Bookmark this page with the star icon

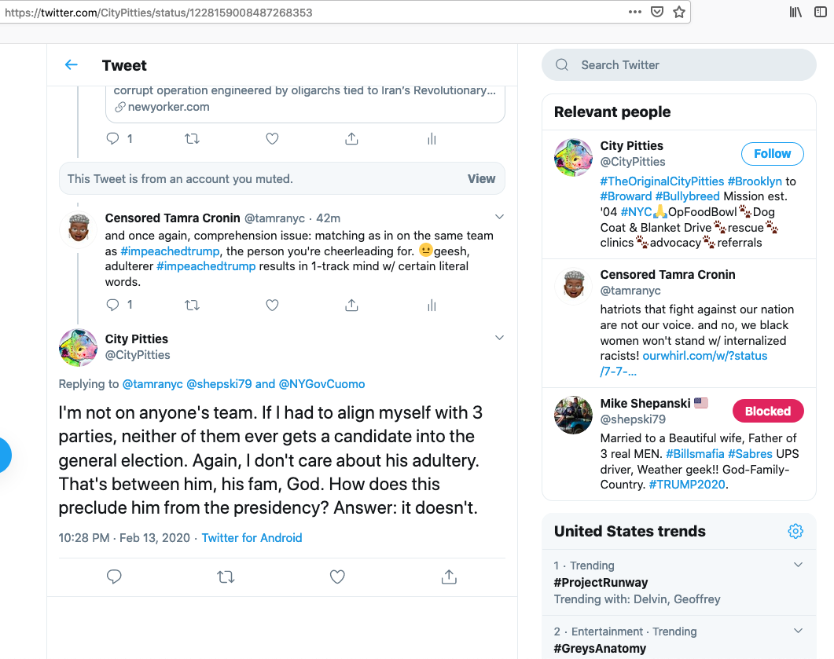(679, 13)
